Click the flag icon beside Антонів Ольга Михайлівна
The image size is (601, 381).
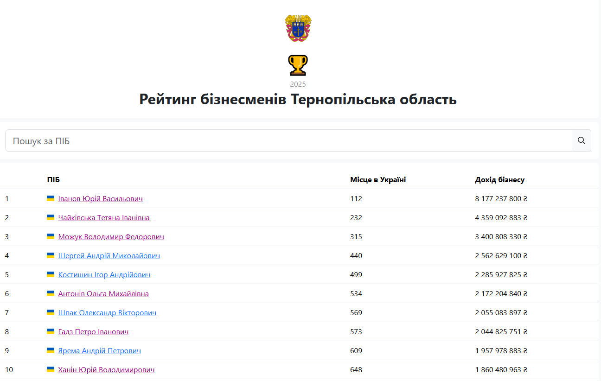[x=51, y=293]
